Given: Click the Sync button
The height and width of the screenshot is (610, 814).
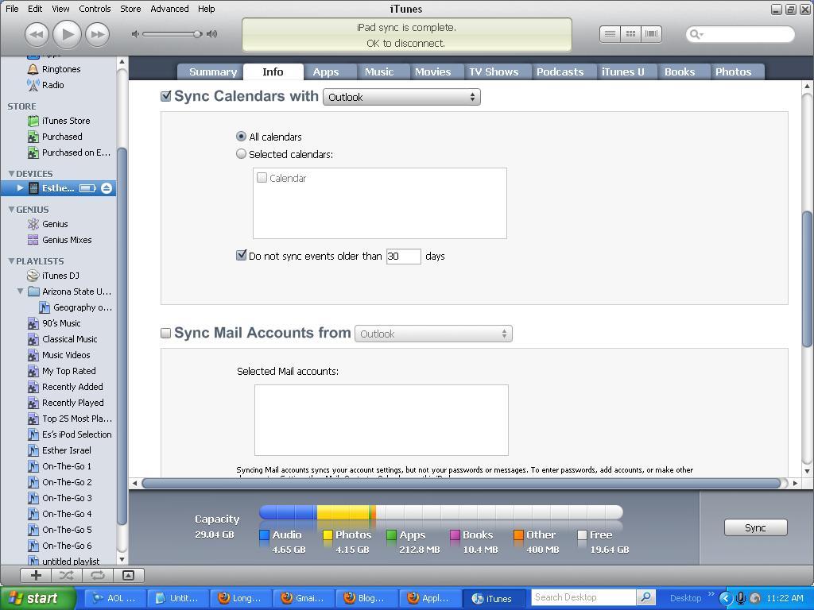Looking at the screenshot, I should (754, 527).
